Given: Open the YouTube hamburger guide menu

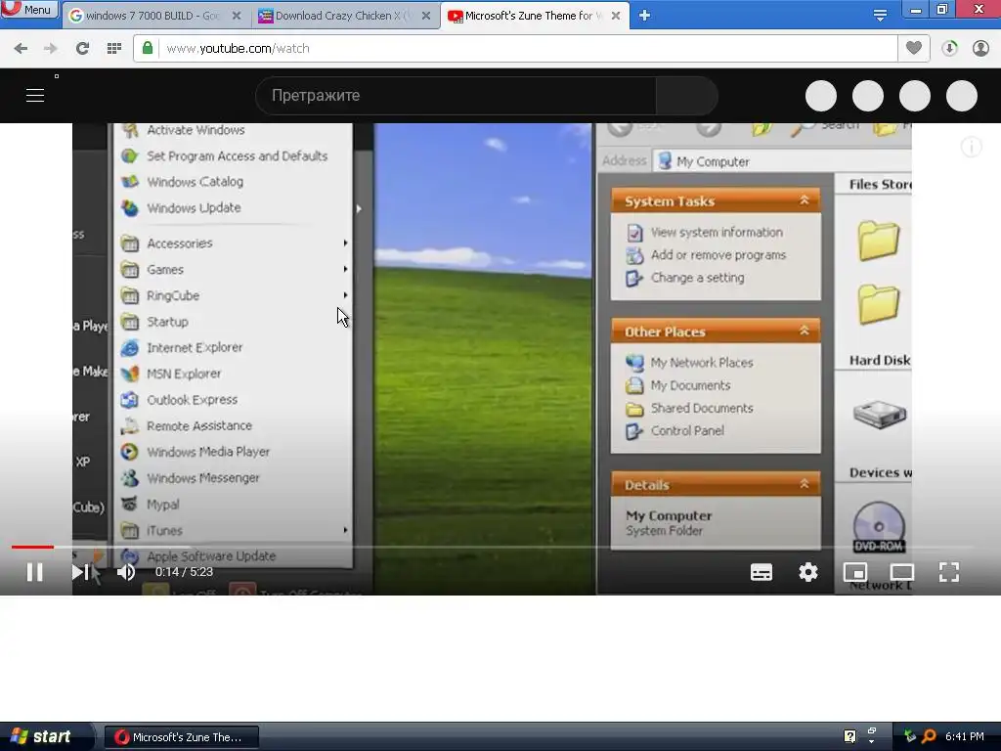Looking at the screenshot, I should point(35,96).
